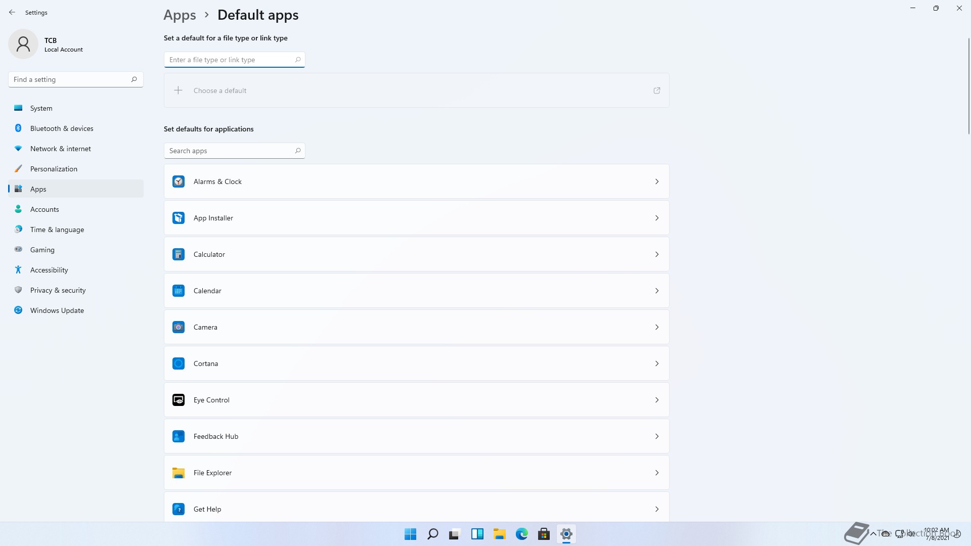Open the Windows Start button on taskbar
971x546 pixels.
pyautogui.click(x=410, y=534)
